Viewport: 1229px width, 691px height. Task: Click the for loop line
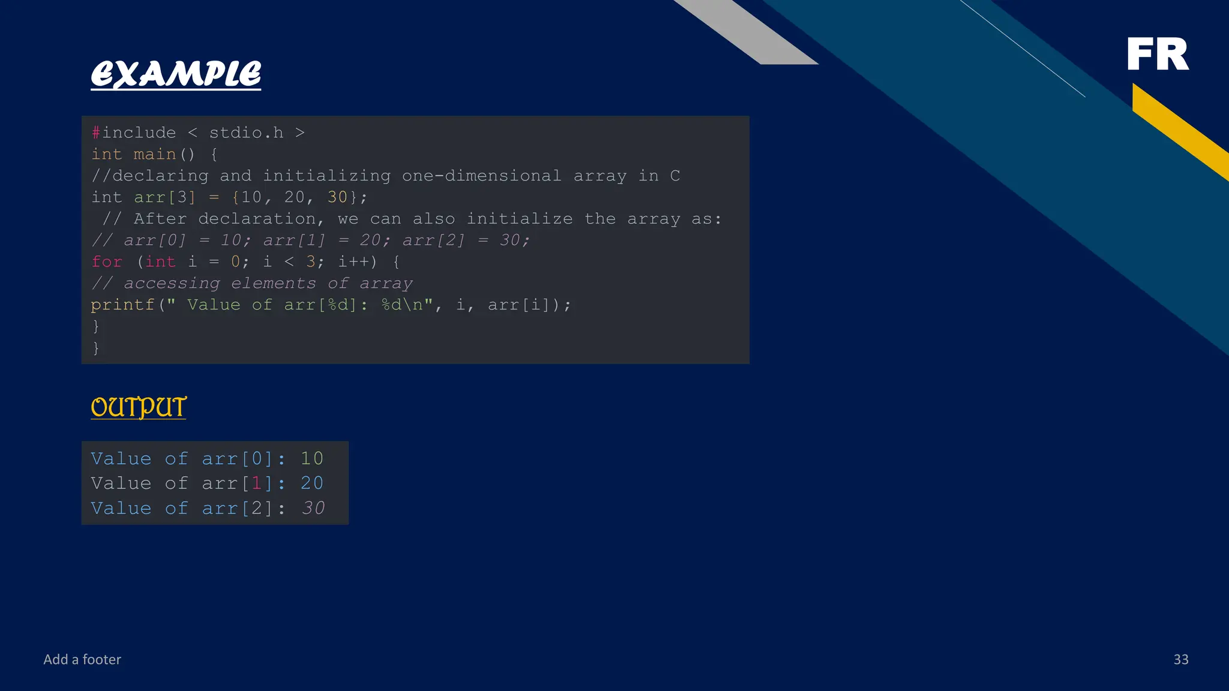[x=245, y=262]
